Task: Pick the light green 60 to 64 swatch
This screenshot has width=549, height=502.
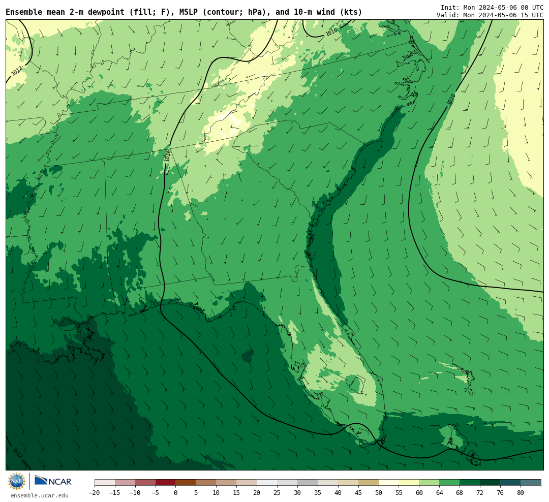Action: click(x=429, y=483)
